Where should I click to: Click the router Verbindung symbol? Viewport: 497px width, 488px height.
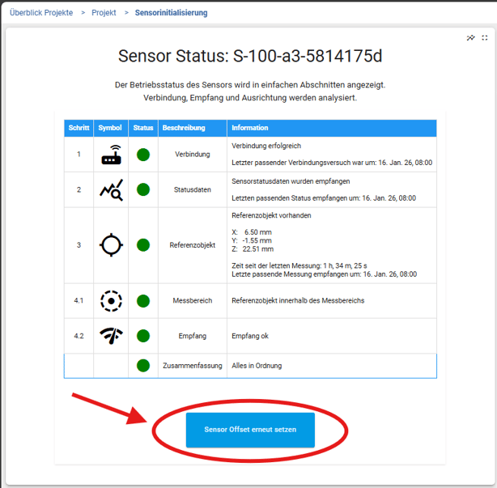tap(111, 155)
